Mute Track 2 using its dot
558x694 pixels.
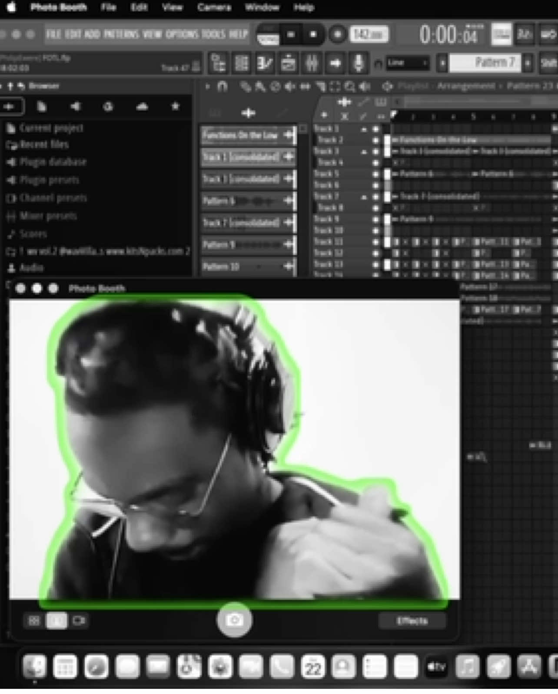[375, 140]
